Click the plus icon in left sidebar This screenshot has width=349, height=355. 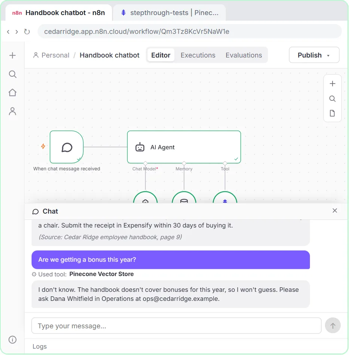(12, 56)
